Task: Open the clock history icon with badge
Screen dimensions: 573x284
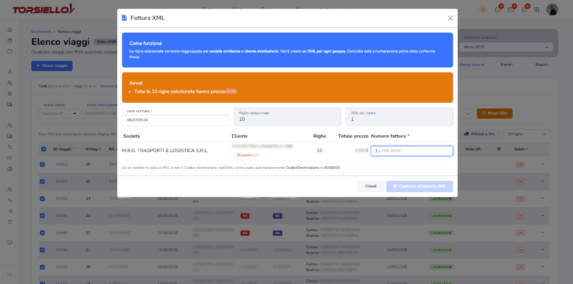Action: click(x=498, y=9)
